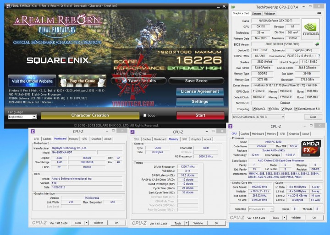Click the score value 16226
This screenshot has width=330, height=235.
199,60
